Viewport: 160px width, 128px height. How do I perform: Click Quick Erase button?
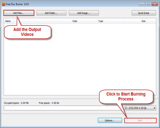[x=144, y=13]
